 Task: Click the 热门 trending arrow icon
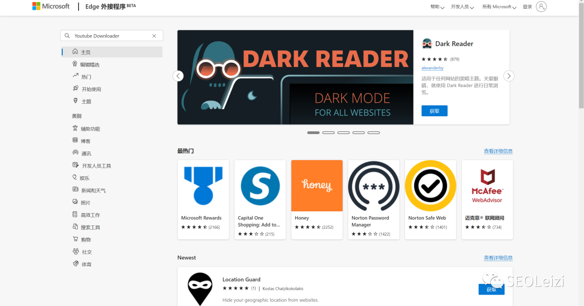[x=76, y=76]
